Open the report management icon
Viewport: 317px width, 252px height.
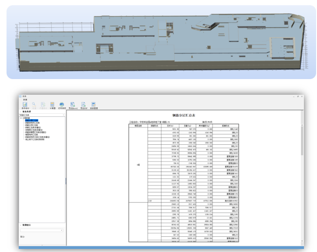coord(93,104)
